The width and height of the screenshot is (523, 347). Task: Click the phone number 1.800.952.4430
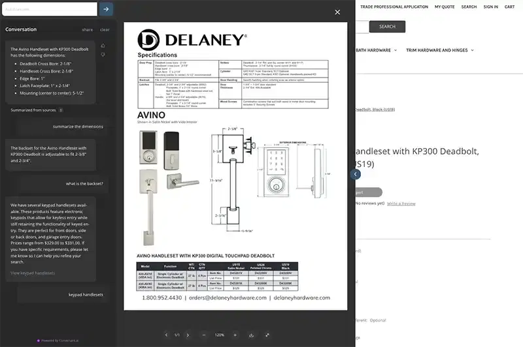162,298
